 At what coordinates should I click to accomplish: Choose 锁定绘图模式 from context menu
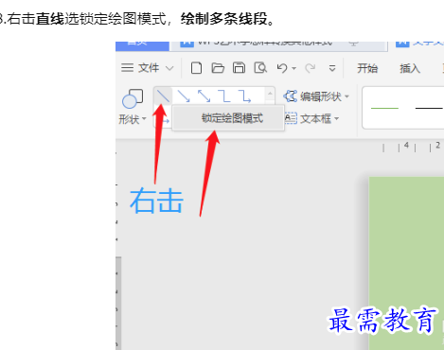click(x=228, y=118)
